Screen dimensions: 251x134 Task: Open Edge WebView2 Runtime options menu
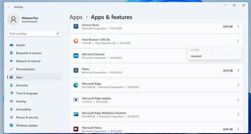(238, 114)
